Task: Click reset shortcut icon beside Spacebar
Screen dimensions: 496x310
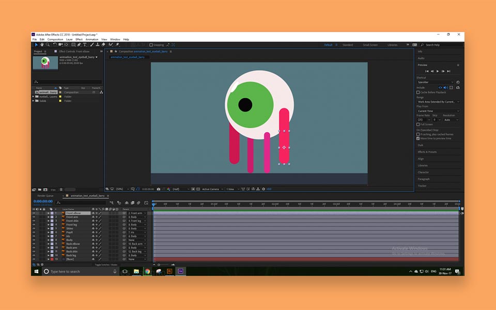Action: coord(458,82)
